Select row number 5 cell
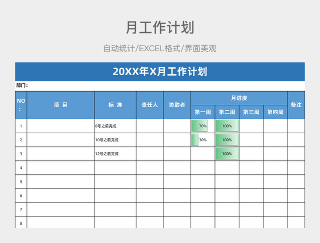The height and width of the screenshot is (243, 320). click(21, 182)
